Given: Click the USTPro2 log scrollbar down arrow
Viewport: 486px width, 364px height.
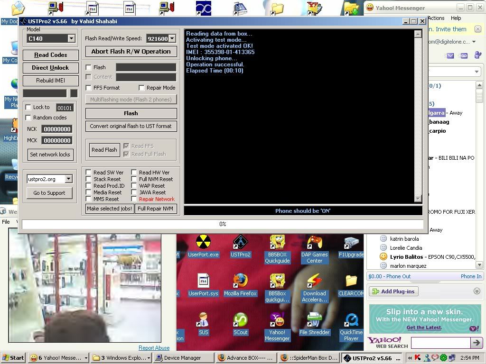Looking at the screenshot, I should click(418, 199).
